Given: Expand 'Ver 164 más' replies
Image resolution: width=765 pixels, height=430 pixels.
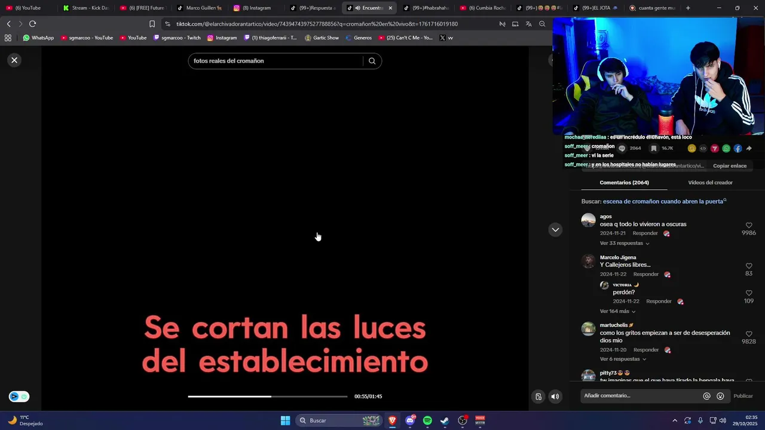Looking at the screenshot, I should tap(618, 312).
